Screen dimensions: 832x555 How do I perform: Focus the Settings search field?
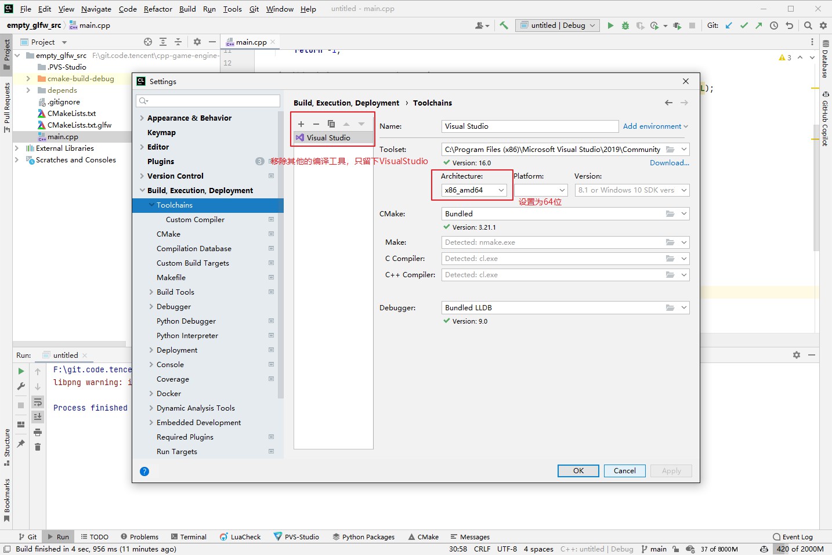pyautogui.click(x=208, y=101)
